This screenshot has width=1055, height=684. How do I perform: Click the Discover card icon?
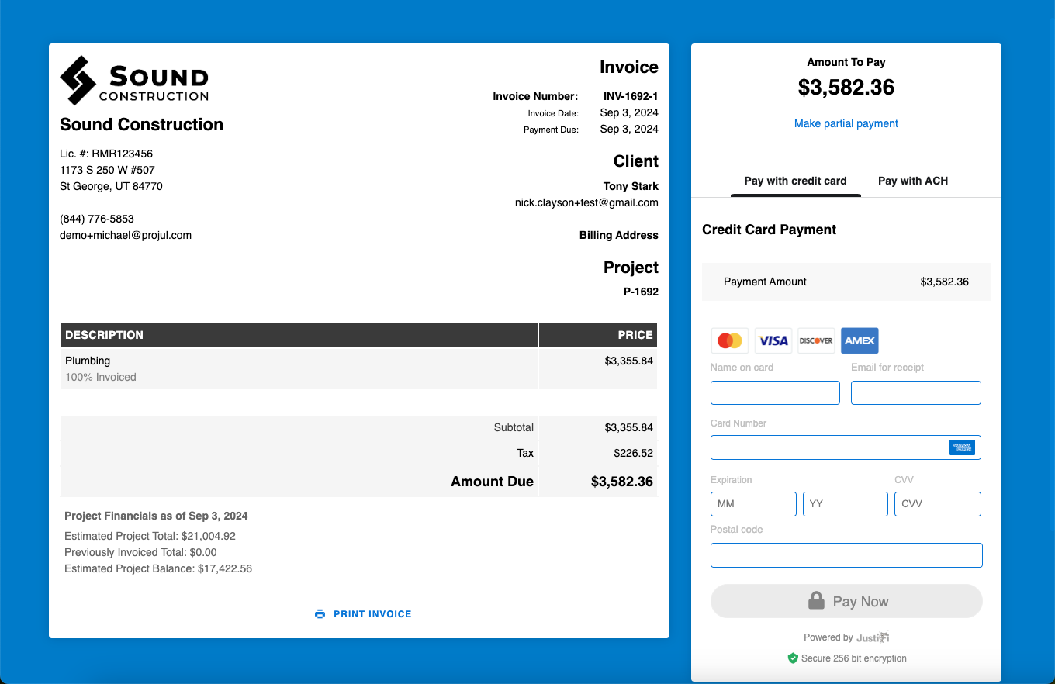pyautogui.click(x=816, y=340)
